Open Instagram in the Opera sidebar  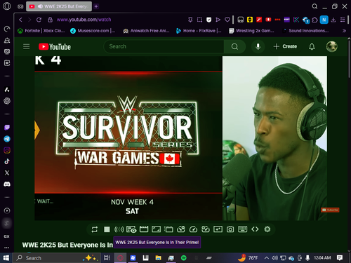(7, 150)
